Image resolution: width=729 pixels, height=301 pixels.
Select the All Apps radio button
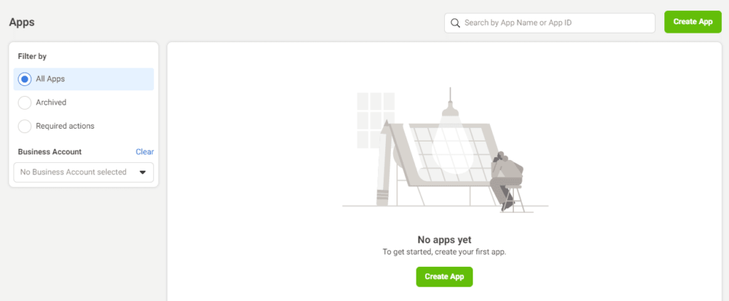[x=25, y=79]
